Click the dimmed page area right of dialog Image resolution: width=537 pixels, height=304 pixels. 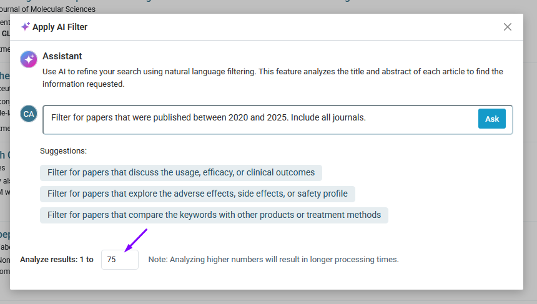point(530,156)
